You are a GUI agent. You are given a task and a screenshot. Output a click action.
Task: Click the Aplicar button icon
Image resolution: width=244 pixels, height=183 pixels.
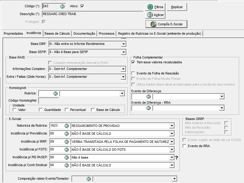pos(150,15)
